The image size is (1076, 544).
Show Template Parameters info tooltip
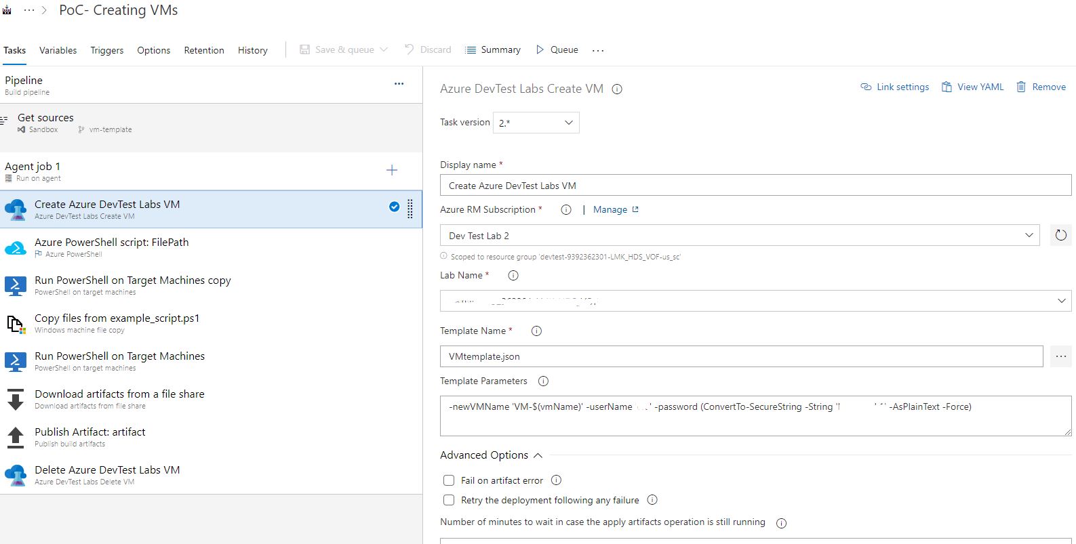543,381
